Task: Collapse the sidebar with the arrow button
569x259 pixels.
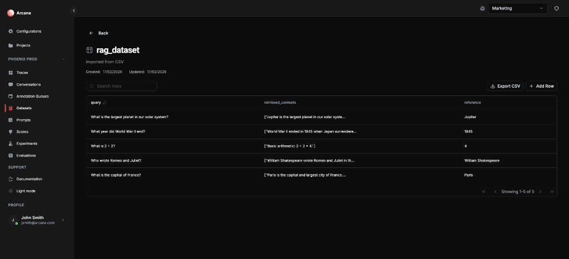Action: pos(74,11)
